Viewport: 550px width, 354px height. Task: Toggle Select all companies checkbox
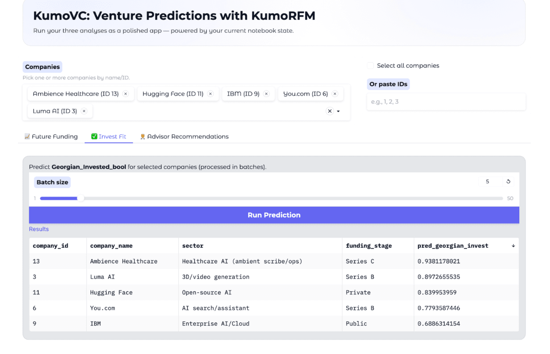[x=371, y=66]
